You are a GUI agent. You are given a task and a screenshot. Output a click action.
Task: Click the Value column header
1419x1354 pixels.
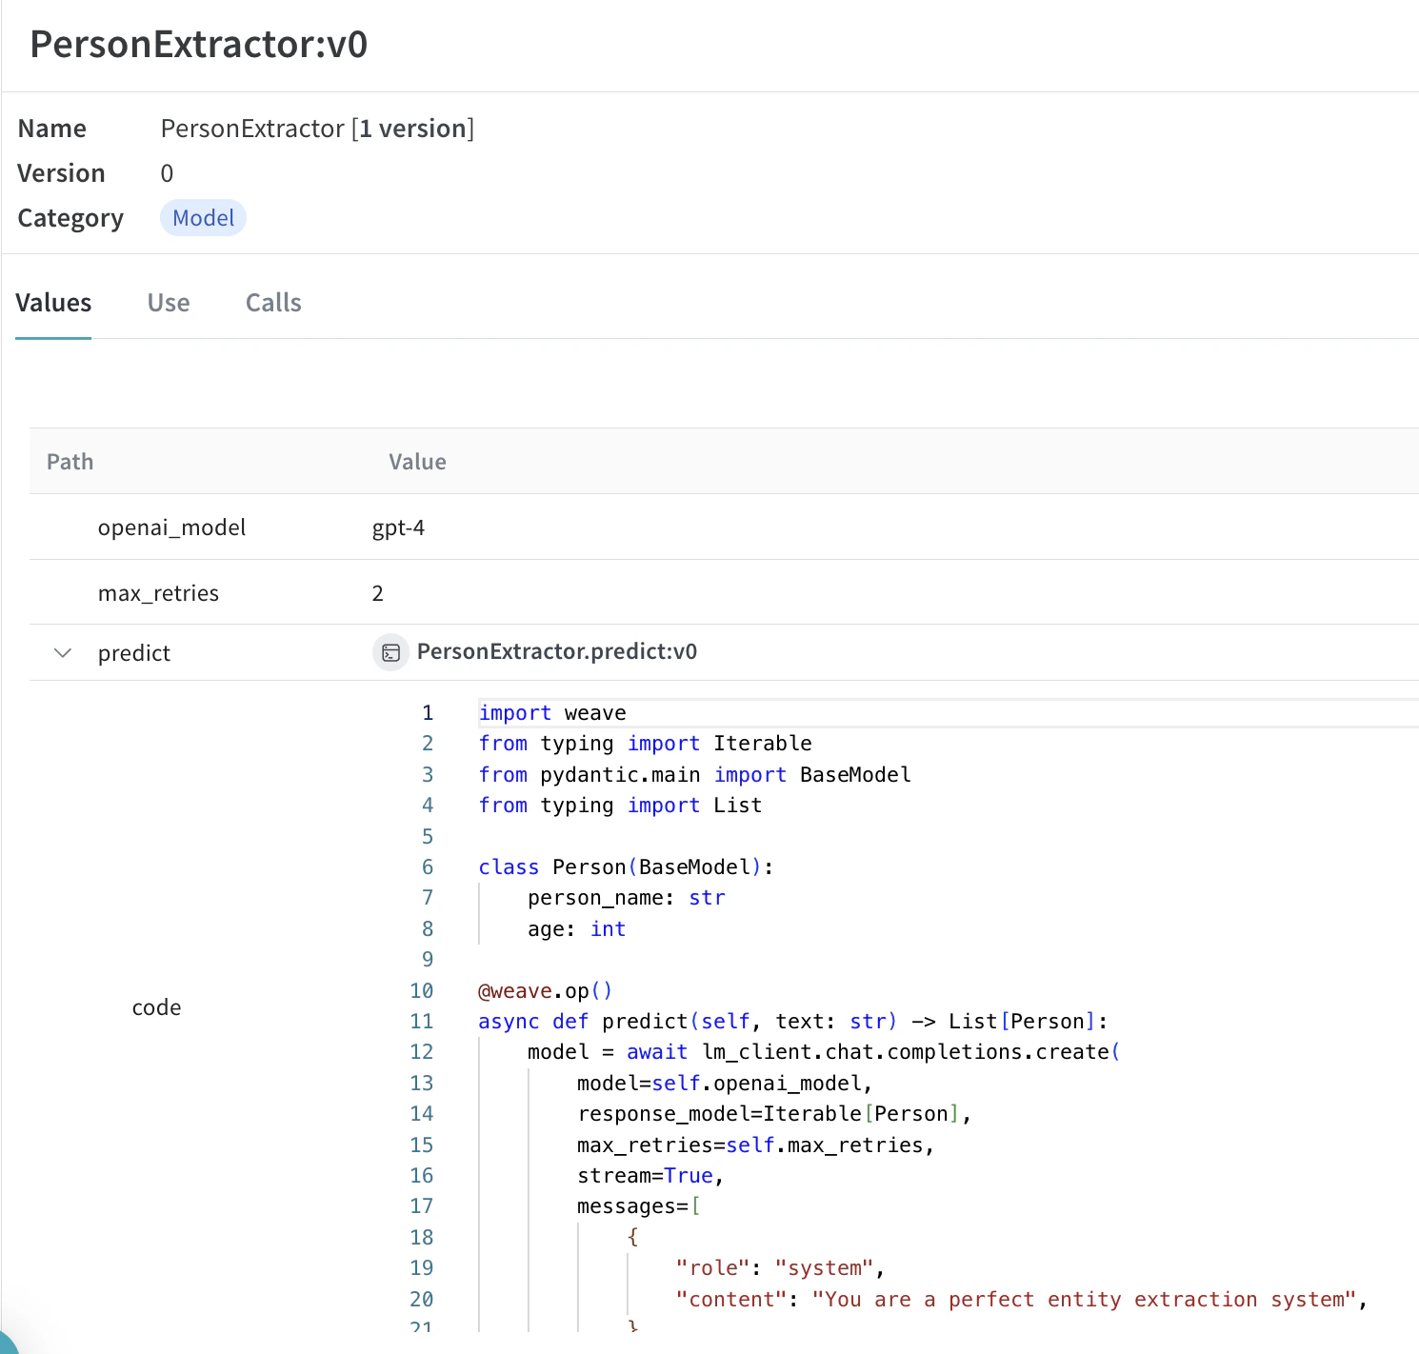[x=416, y=461]
